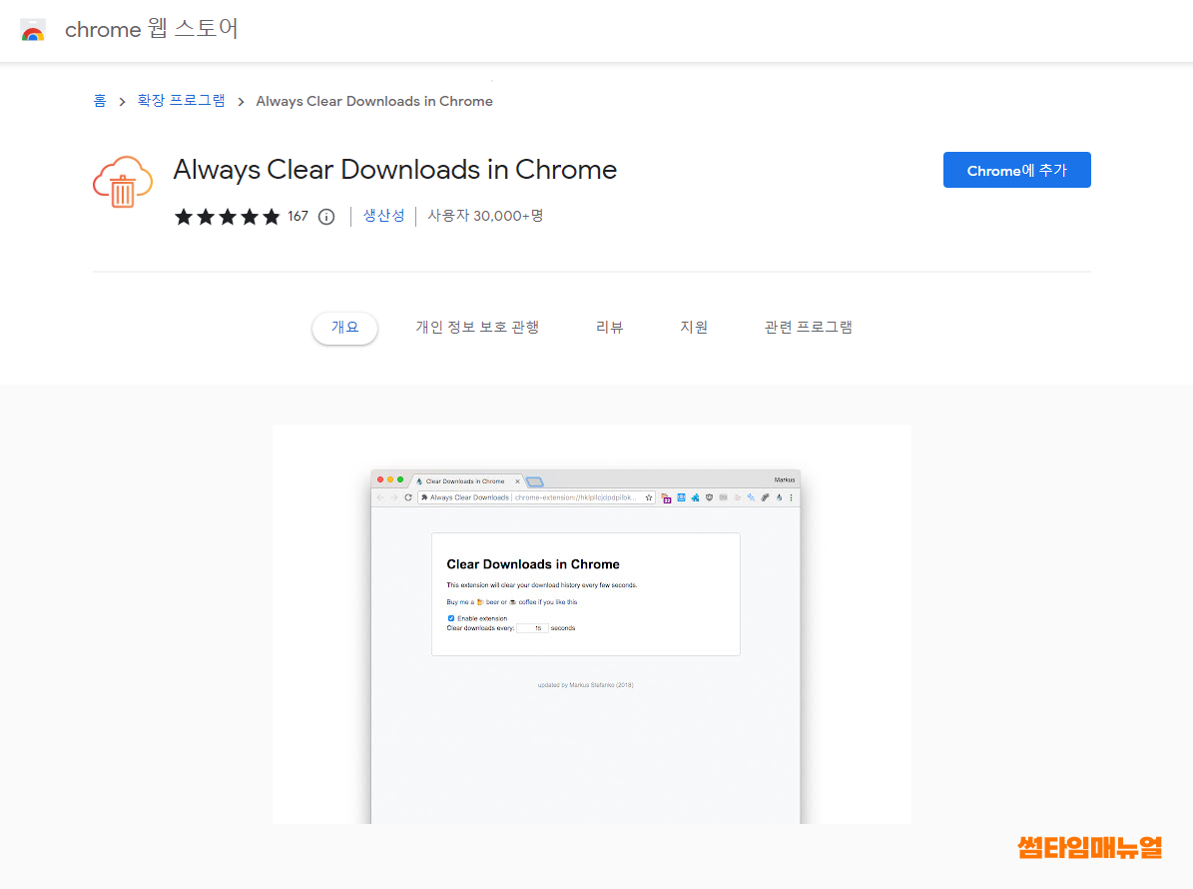Click three-dot menu icon in preview browser
This screenshot has width=1193, height=889.
(792, 497)
